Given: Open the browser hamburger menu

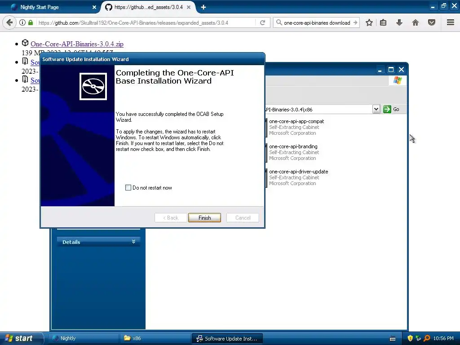Looking at the screenshot, I should pyautogui.click(x=451, y=22).
